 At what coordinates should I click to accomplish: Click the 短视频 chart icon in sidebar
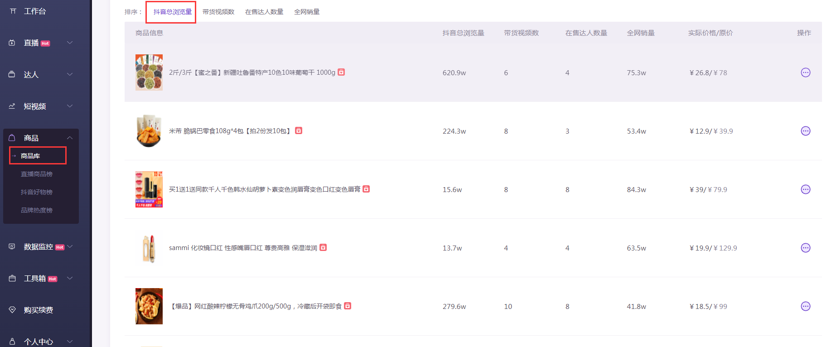click(x=12, y=106)
